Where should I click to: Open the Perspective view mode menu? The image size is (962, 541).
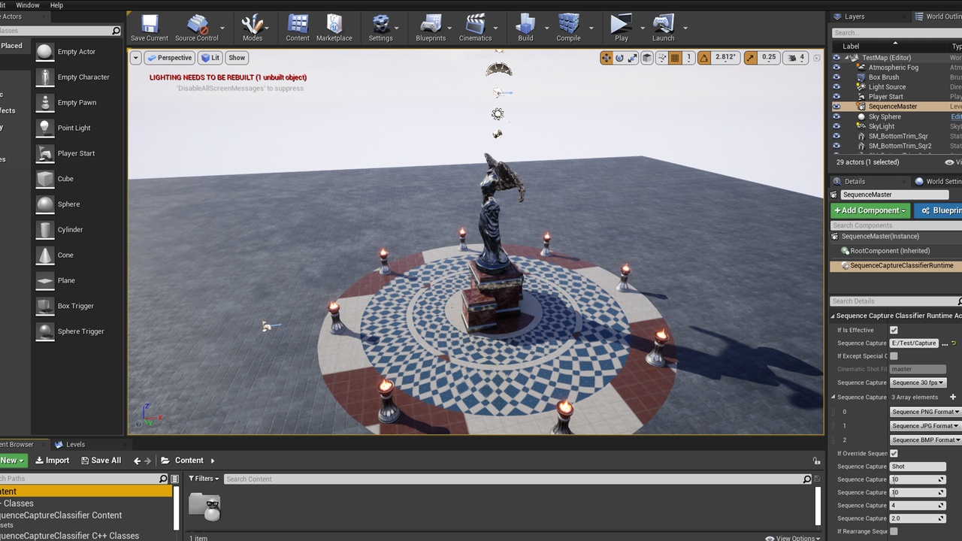pos(170,58)
